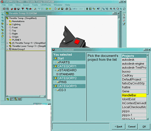Click the red funnel filter icon in DBWorks toolbar
Screen dimensions: 151x131
23,9
